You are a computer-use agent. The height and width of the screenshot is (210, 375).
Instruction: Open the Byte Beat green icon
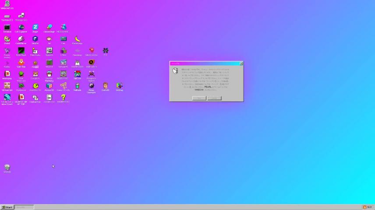[21, 52]
